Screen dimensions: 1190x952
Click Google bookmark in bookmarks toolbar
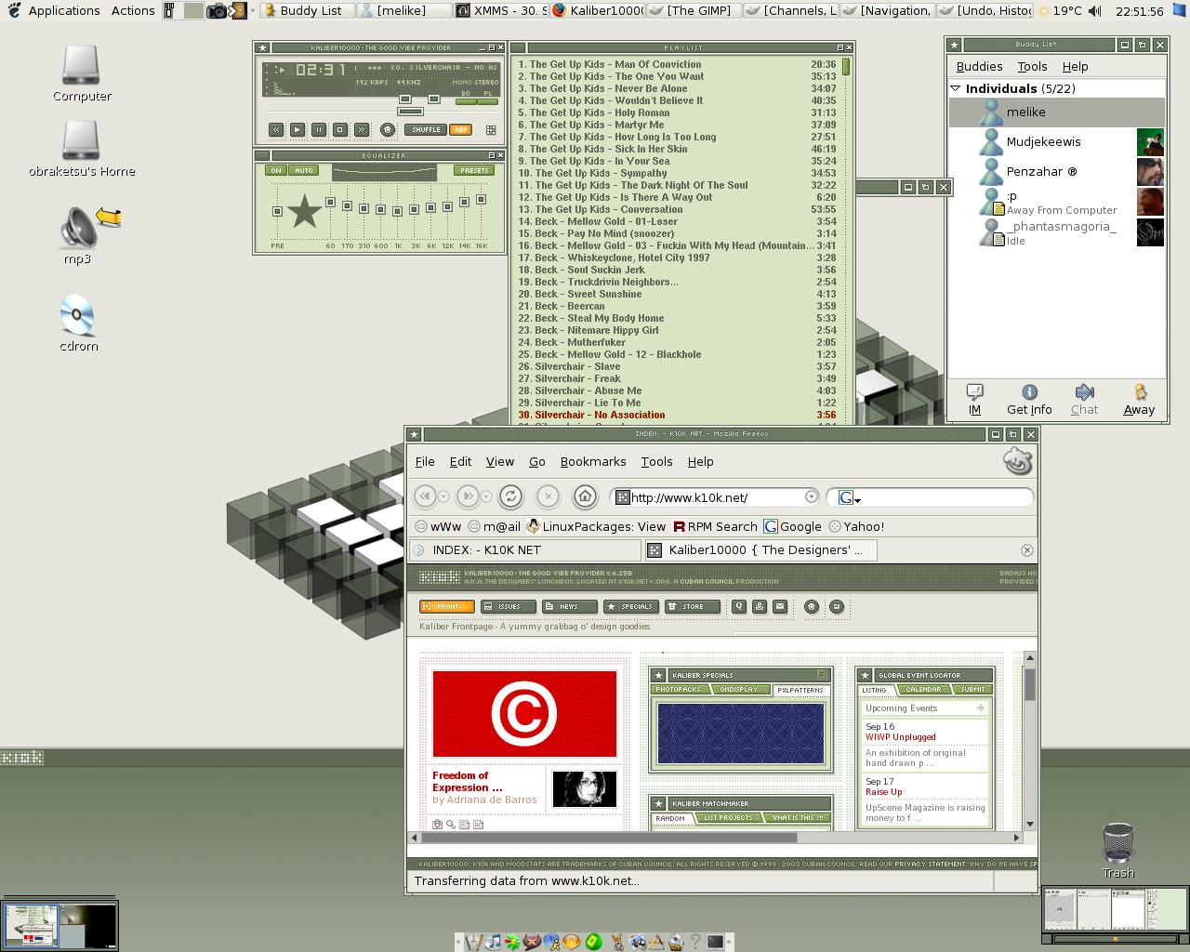[793, 526]
